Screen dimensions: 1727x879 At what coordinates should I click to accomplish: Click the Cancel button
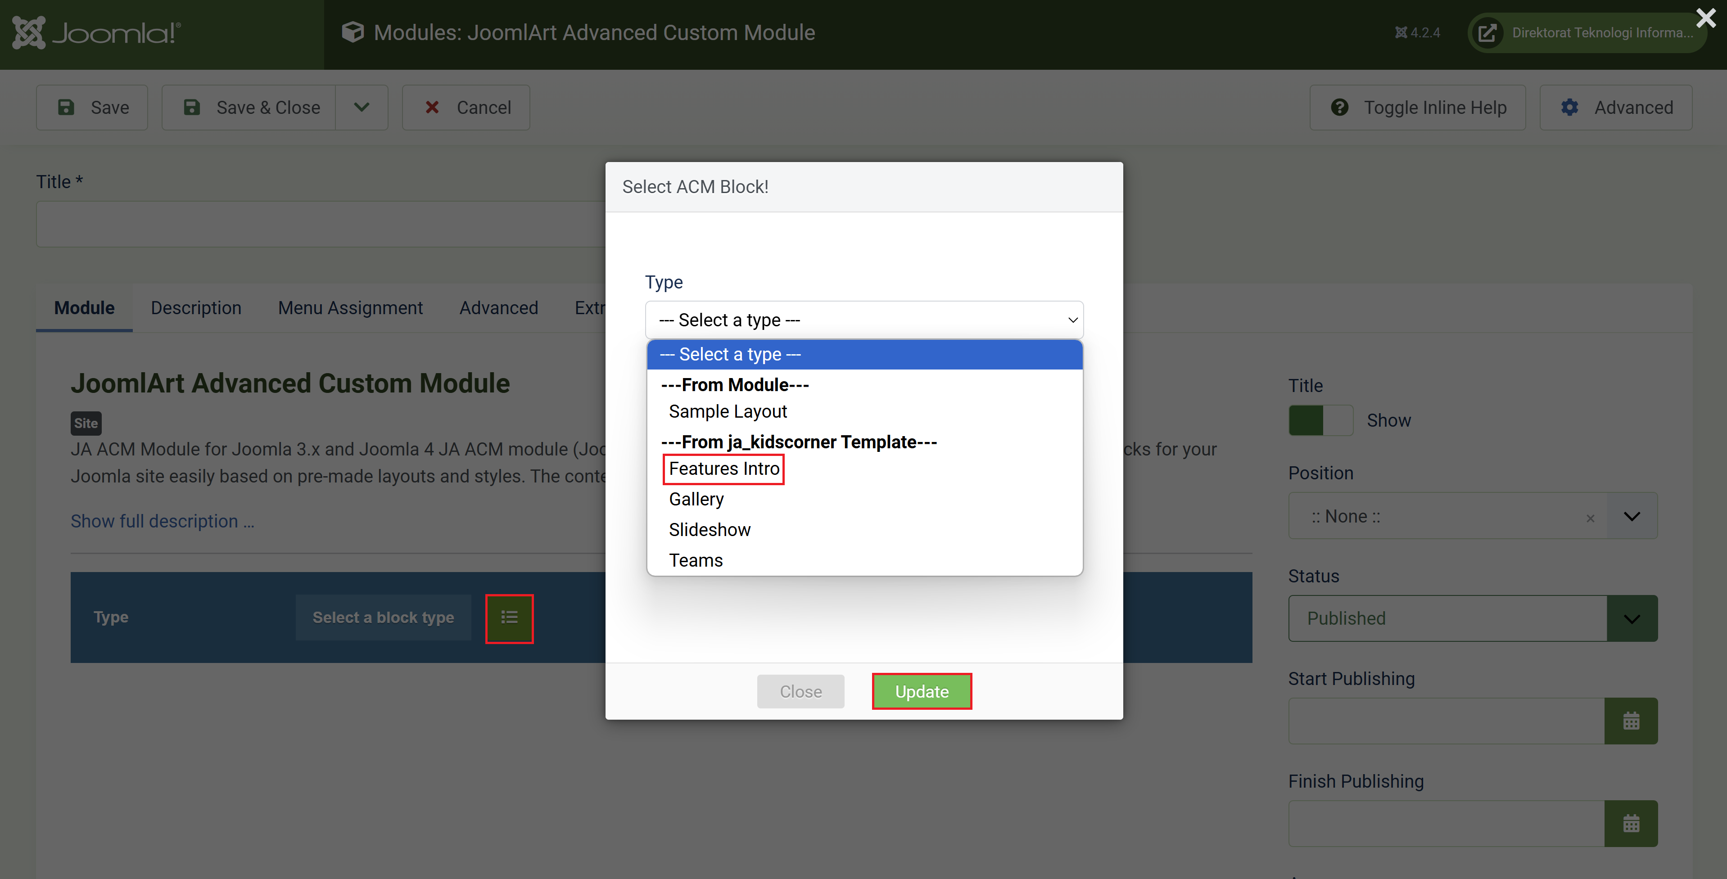466,107
